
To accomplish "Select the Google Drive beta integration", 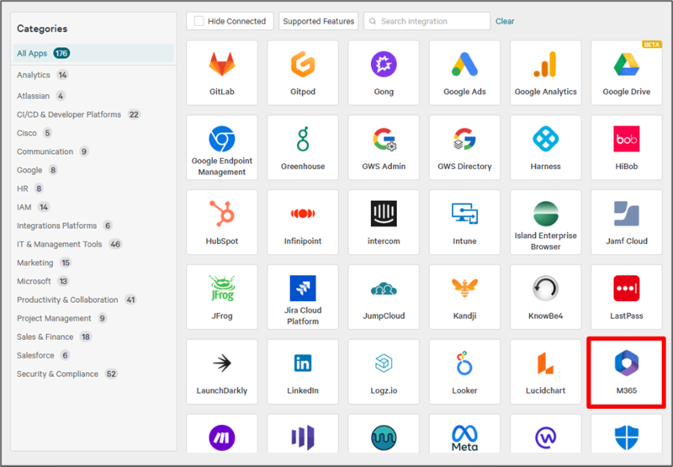I will point(626,72).
